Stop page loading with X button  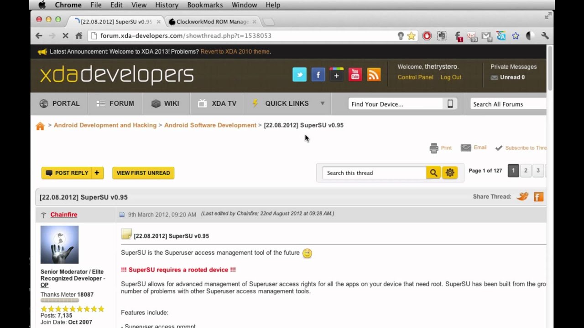(65, 36)
